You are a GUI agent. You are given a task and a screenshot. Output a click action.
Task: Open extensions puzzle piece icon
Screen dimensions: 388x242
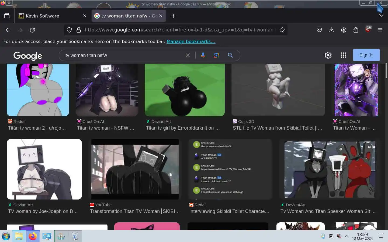(356, 30)
